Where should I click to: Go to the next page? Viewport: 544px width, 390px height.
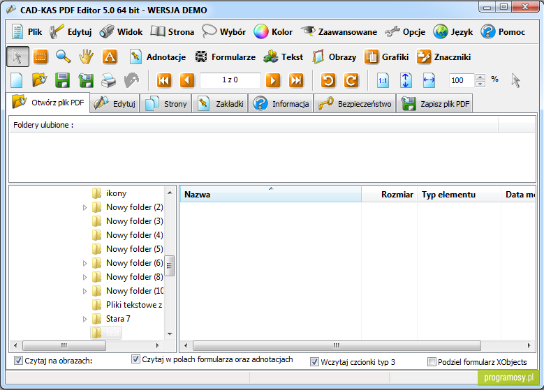pos(273,80)
